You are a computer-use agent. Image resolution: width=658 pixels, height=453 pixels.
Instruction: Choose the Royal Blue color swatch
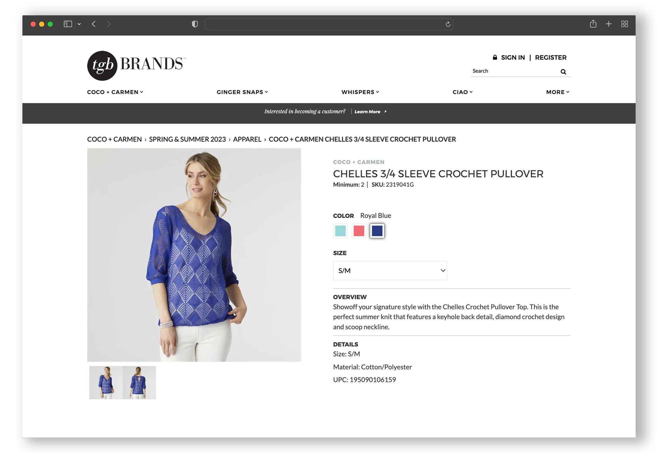click(377, 231)
